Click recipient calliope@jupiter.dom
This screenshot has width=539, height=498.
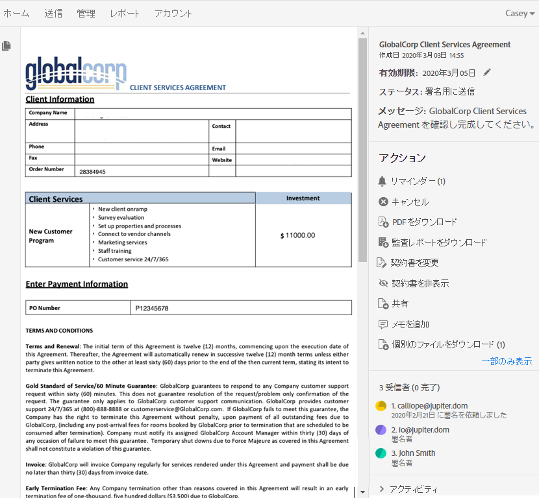pyautogui.click(x=429, y=406)
